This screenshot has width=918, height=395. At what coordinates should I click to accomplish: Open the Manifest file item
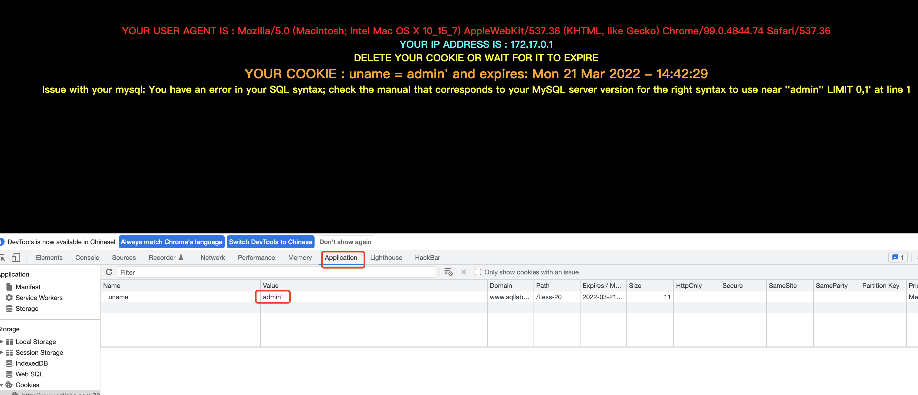(x=28, y=287)
